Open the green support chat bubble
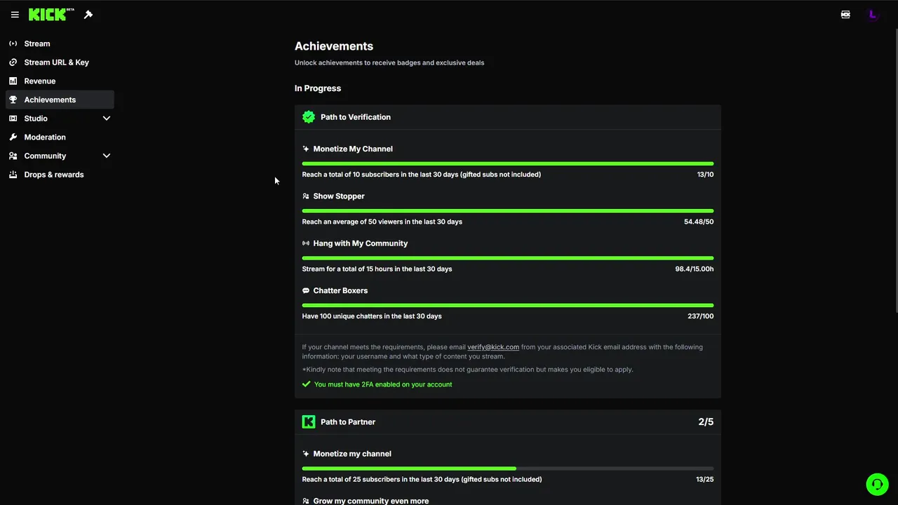898x505 pixels. coord(877,485)
